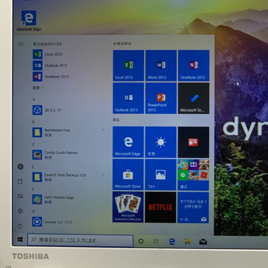Click the letter B index header
The height and width of the screenshot is (268, 268).
click(x=33, y=122)
